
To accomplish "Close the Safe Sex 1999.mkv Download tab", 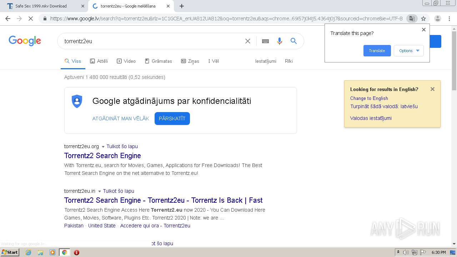I will click(82, 6).
